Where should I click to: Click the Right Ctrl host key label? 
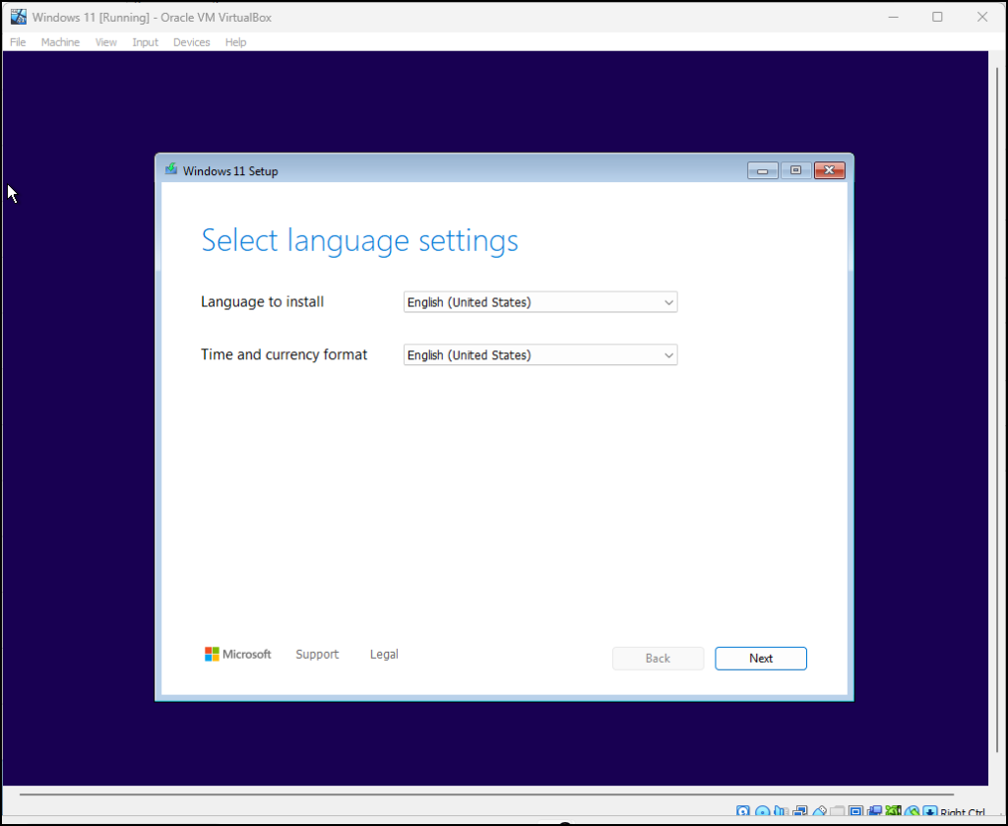pyautogui.click(x=963, y=812)
